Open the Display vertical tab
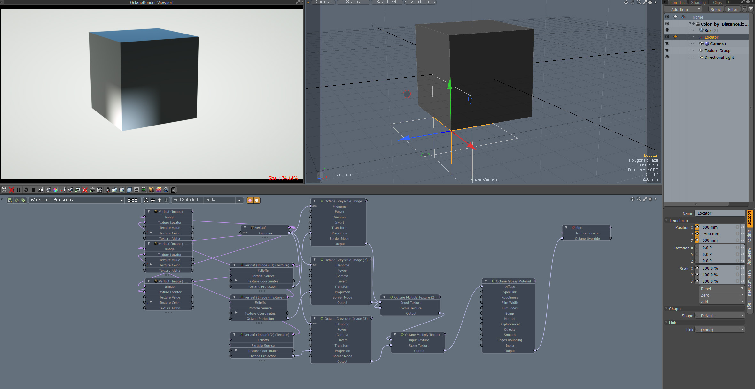The image size is (755, 389). coord(750,236)
